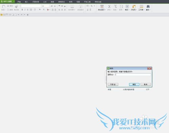Click the Sort icon
Image resolution: width=169 pixels, height=133 pixels.
tap(121, 6)
